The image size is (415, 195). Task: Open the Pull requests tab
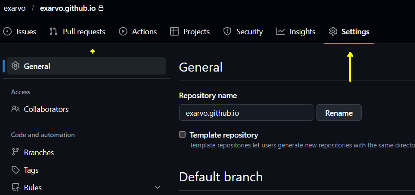pos(77,32)
